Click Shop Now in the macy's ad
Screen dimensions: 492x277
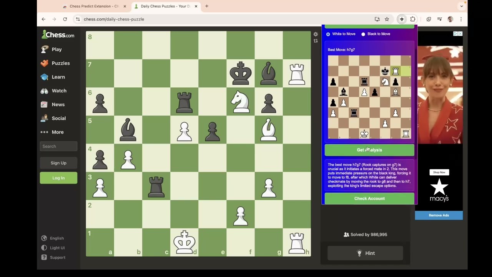[x=439, y=172]
